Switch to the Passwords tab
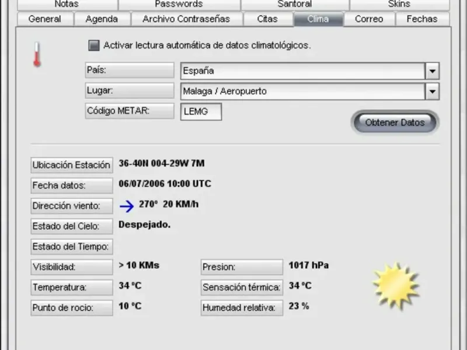This screenshot has height=350, width=467. pyautogui.click(x=179, y=4)
